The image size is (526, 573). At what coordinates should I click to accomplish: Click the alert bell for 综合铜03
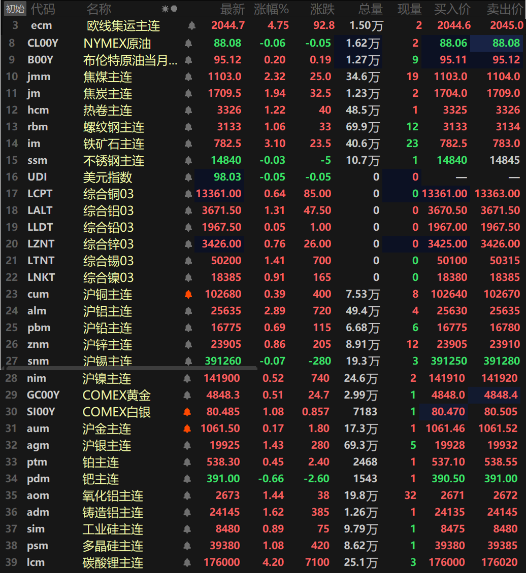pos(187,194)
